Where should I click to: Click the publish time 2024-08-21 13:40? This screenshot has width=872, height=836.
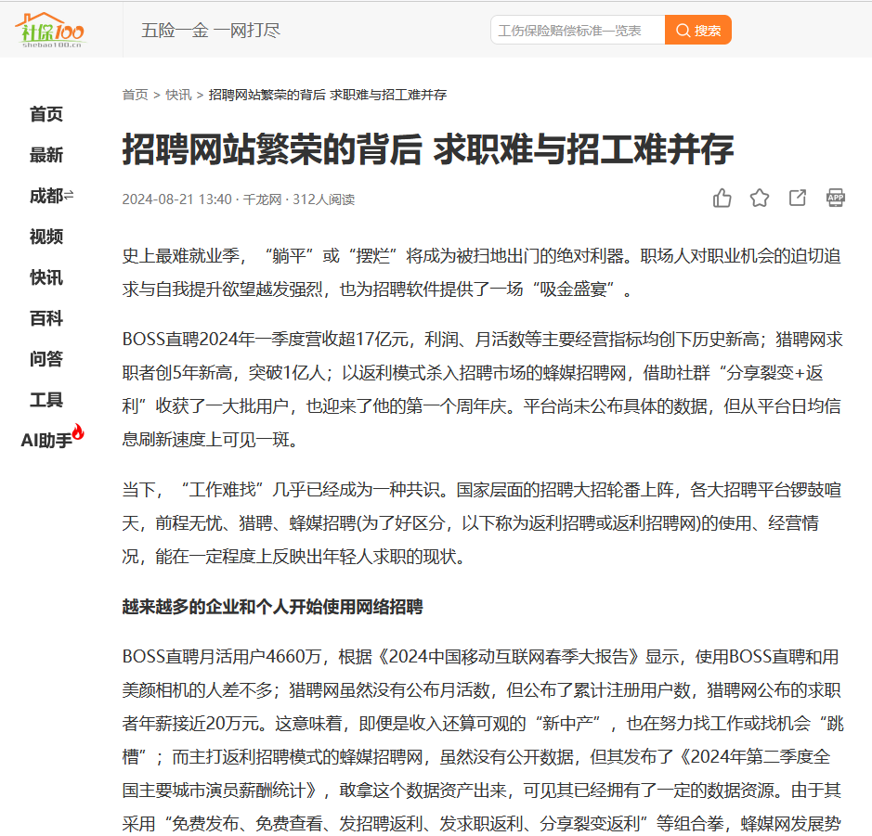[176, 199]
